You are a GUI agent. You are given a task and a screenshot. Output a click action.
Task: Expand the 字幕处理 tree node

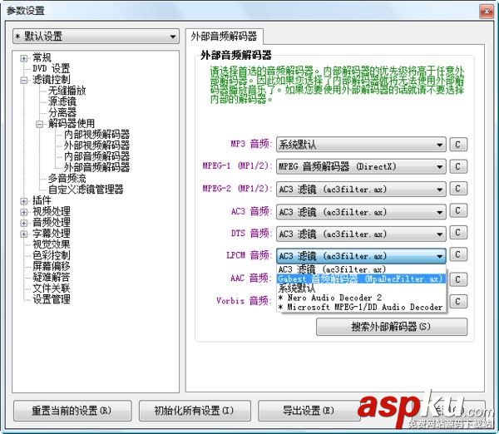click(23, 234)
